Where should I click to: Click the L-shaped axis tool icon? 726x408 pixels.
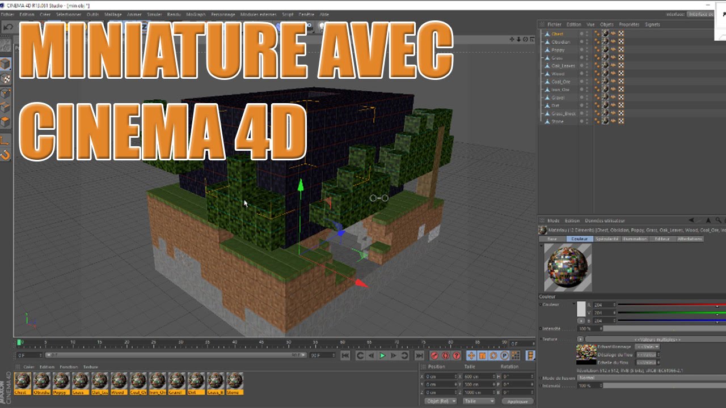(5, 140)
